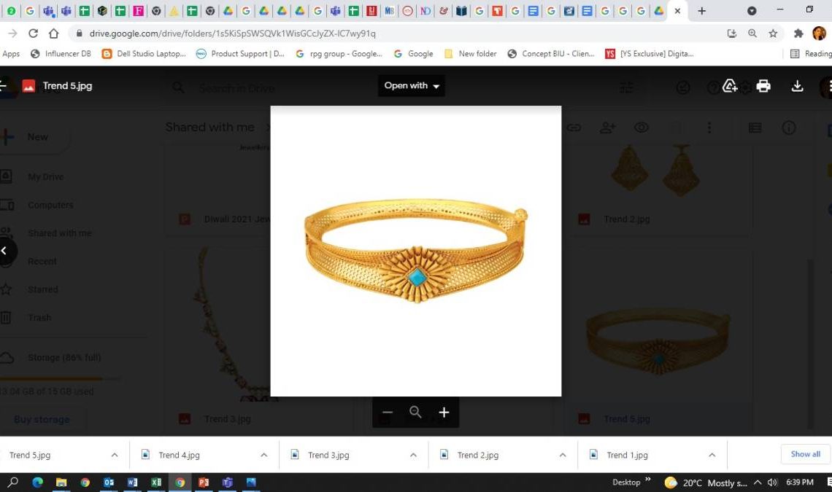Image resolution: width=832 pixels, height=492 pixels.
Task: Open Chrome zoom magnifier in address bar
Action: tap(752, 34)
